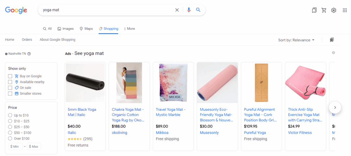Clear the search box with the X icon

tap(177, 10)
